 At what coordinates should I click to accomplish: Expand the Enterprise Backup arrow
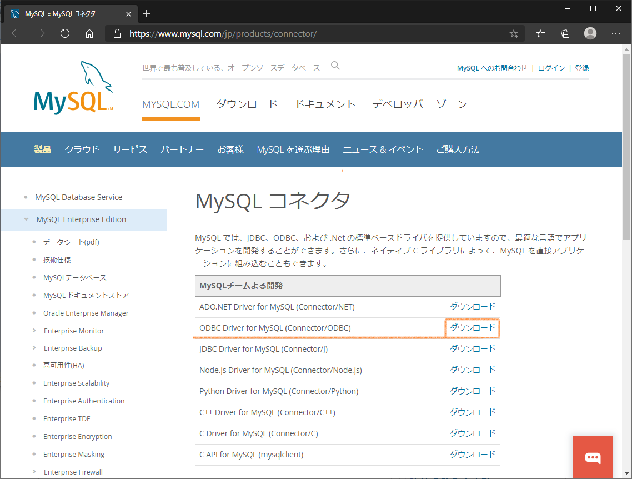pyautogui.click(x=34, y=347)
